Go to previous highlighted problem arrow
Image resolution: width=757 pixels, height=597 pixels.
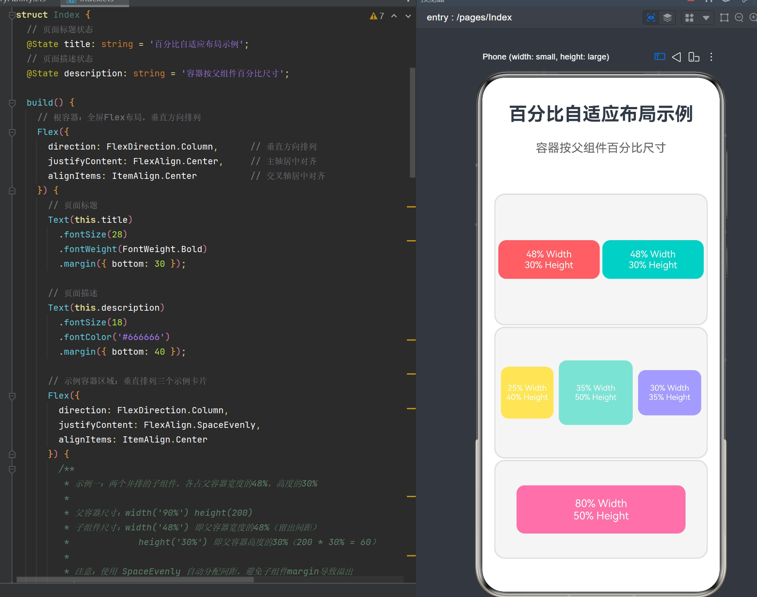(x=394, y=16)
